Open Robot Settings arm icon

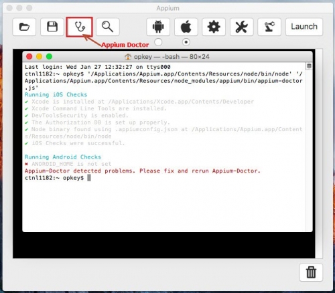coord(269,27)
